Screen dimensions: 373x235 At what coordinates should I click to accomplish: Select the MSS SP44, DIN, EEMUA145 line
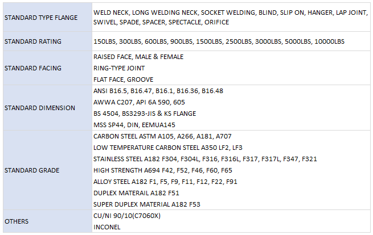[x=134, y=125]
